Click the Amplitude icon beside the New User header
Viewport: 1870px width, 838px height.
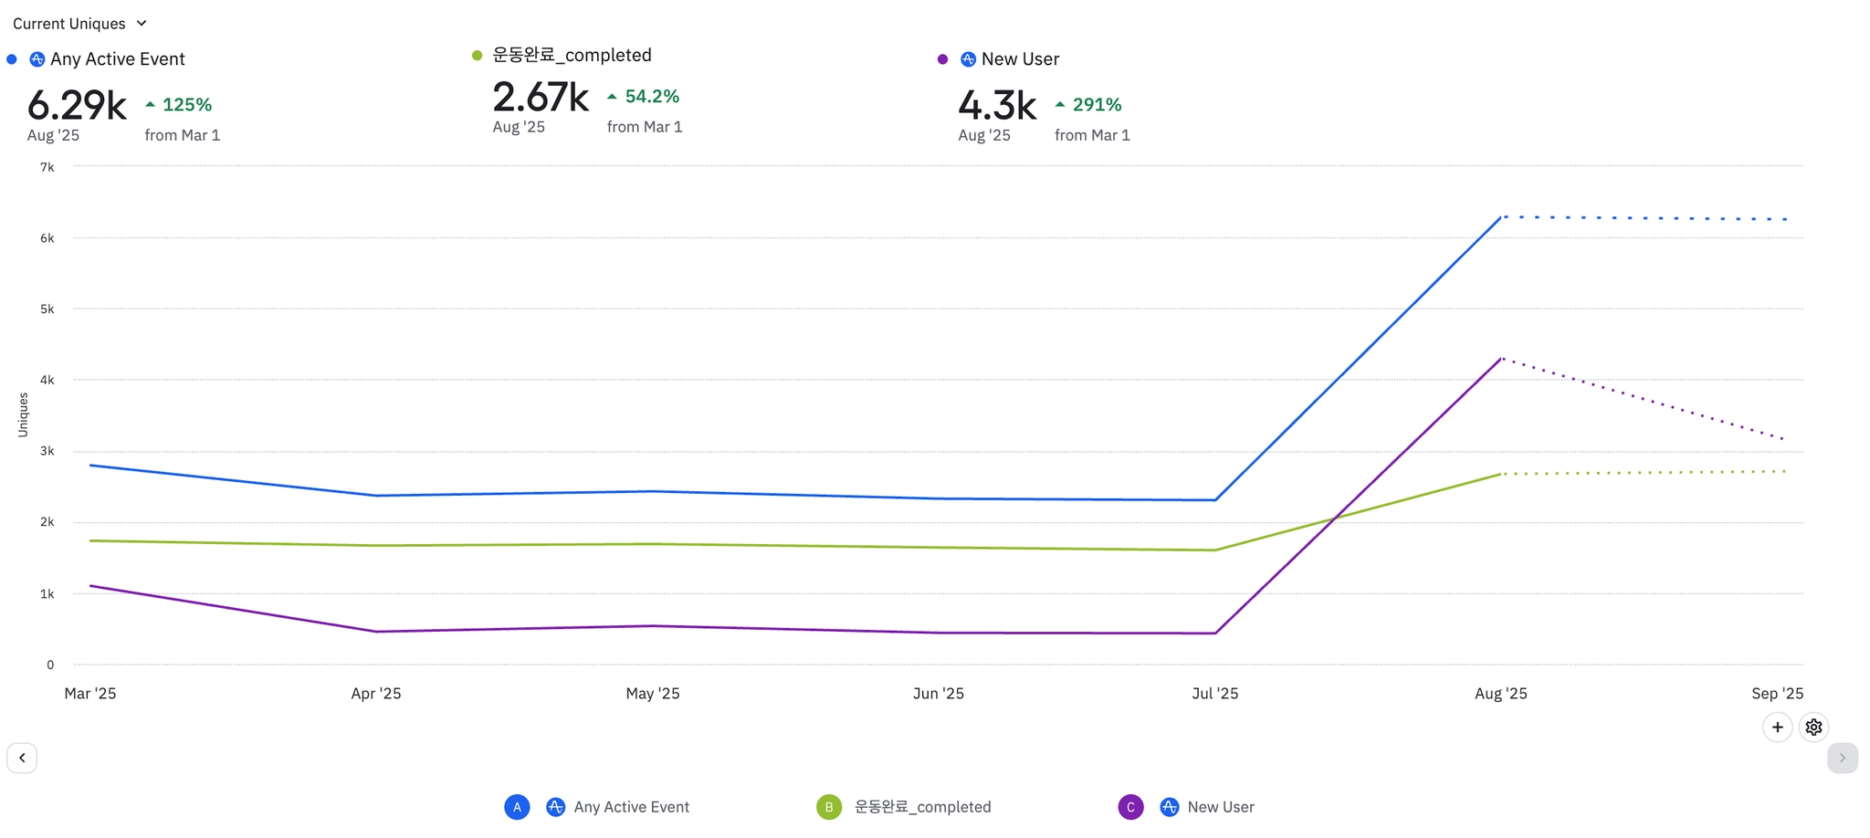click(x=968, y=59)
